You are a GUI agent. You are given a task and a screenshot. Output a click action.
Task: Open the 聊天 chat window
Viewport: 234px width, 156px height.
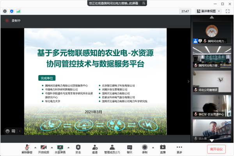pyautogui.click(x=129, y=148)
